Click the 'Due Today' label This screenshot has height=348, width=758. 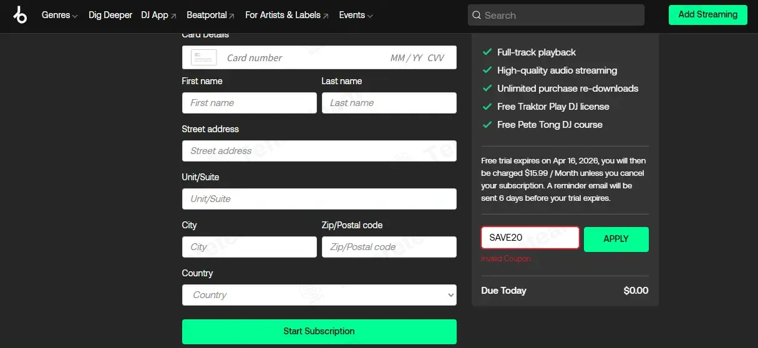pos(503,291)
